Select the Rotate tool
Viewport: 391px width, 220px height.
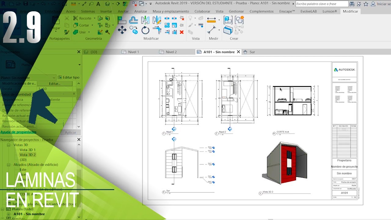pyautogui.click(x=145, y=30)
